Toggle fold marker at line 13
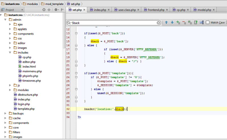The width and height of the screenshot is (227, 140). pyautogui.click(x=76, y=33)
